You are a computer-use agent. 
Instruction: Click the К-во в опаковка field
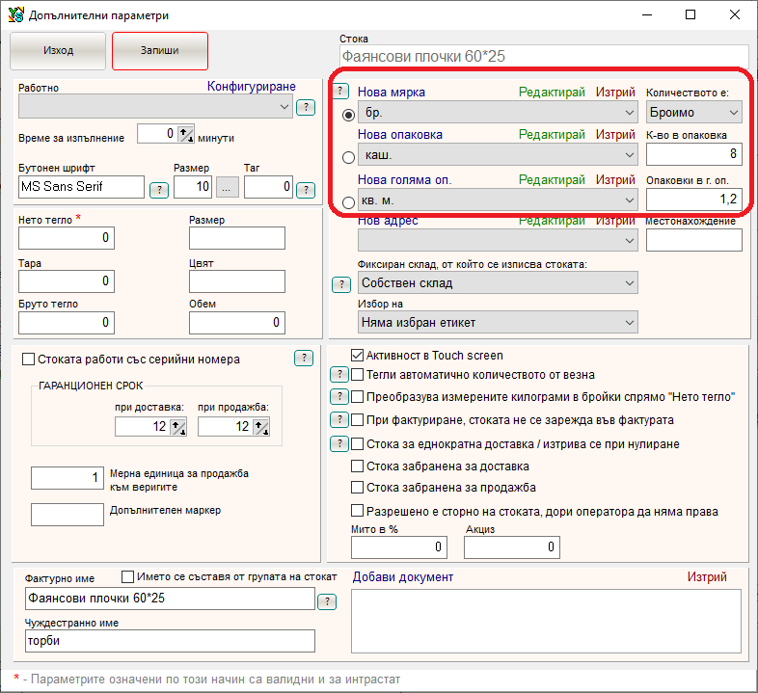coord(694,154)
